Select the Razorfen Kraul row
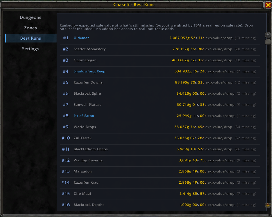This screenshot has height=217, width=272. (160, 182)
